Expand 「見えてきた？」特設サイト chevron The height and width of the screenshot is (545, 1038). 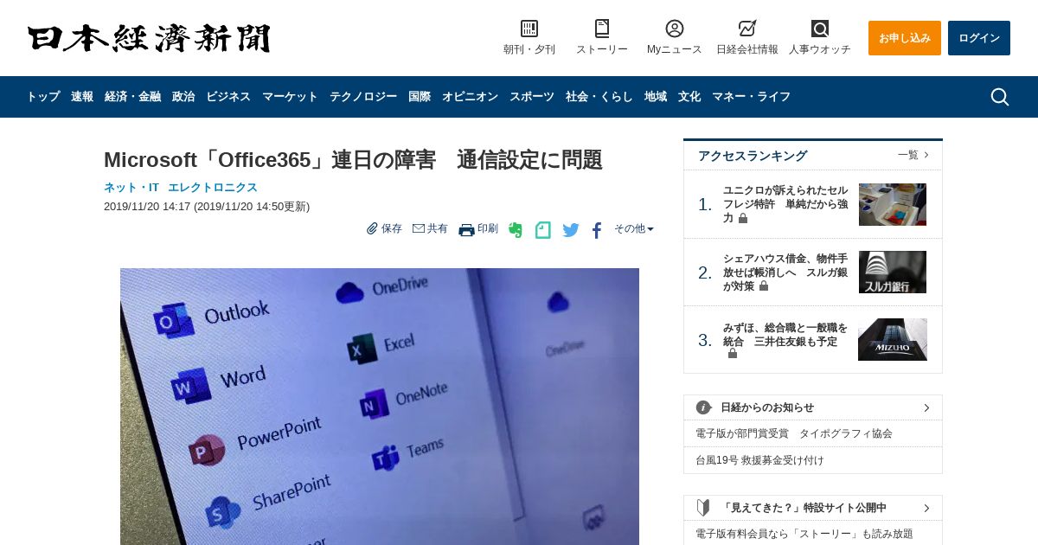pyautogui.click(x=926, y=508)
